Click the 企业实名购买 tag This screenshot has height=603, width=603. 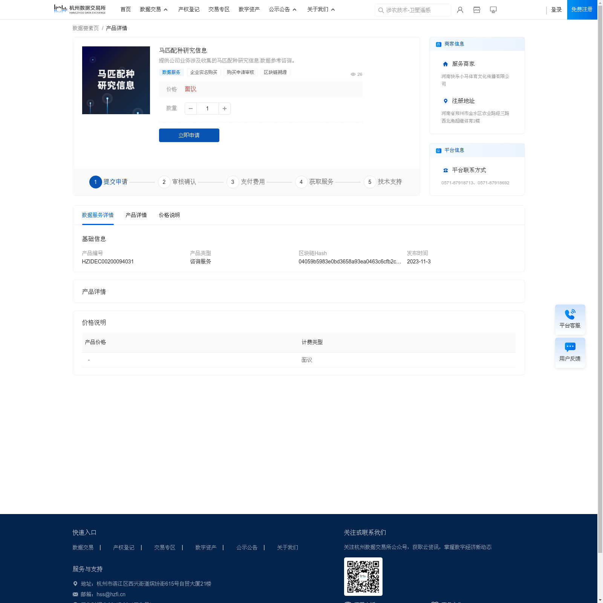pyautogui.click(x=204, y=72)
